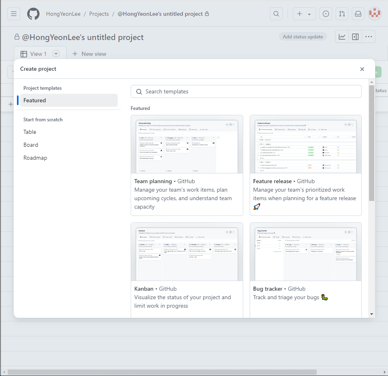Click the search magnifier icon in templates field

139,92
